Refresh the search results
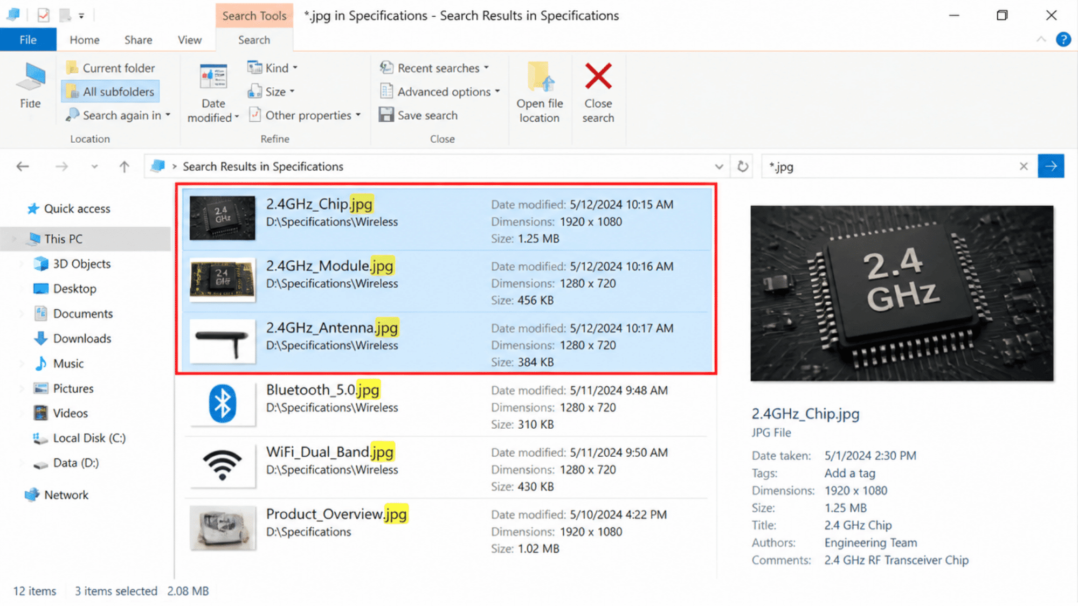The width and height of the screenshot is (1078, 606). (743, 166)
